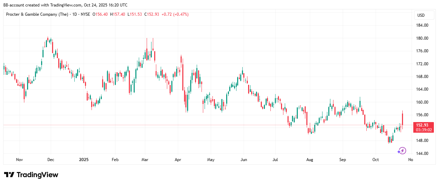Click the TradingView logo icon
Image resolution: width=439 pixels, height=185 pixels.
[9, 175]
